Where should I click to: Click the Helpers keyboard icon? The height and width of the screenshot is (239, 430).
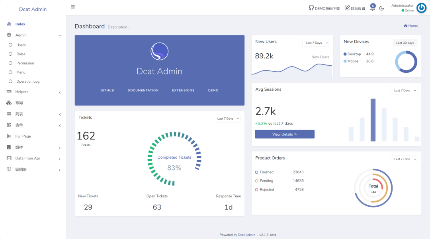[x=9, y=92]
